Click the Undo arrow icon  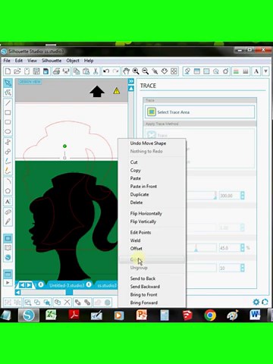click(106, 71)
